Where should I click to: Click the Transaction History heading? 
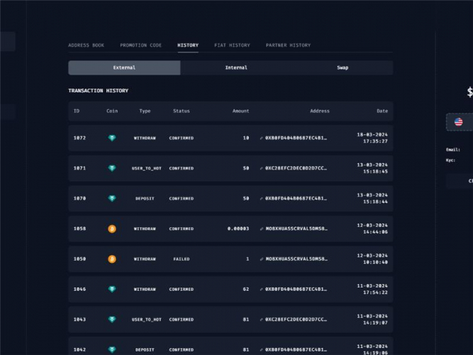pos(98,91)
